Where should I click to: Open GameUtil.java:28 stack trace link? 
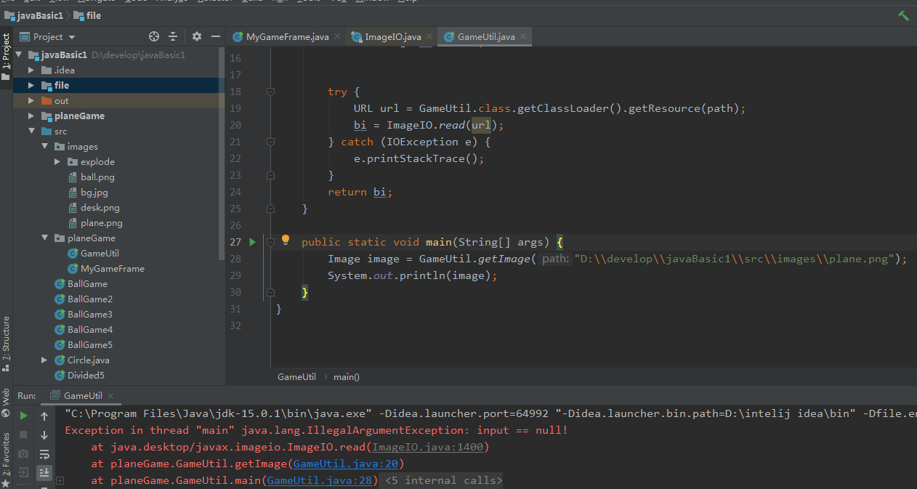320,480
